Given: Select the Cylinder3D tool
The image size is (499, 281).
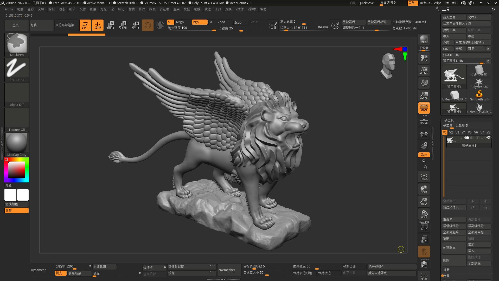Looking at the screenshot, I should click(x=479, y=70).
